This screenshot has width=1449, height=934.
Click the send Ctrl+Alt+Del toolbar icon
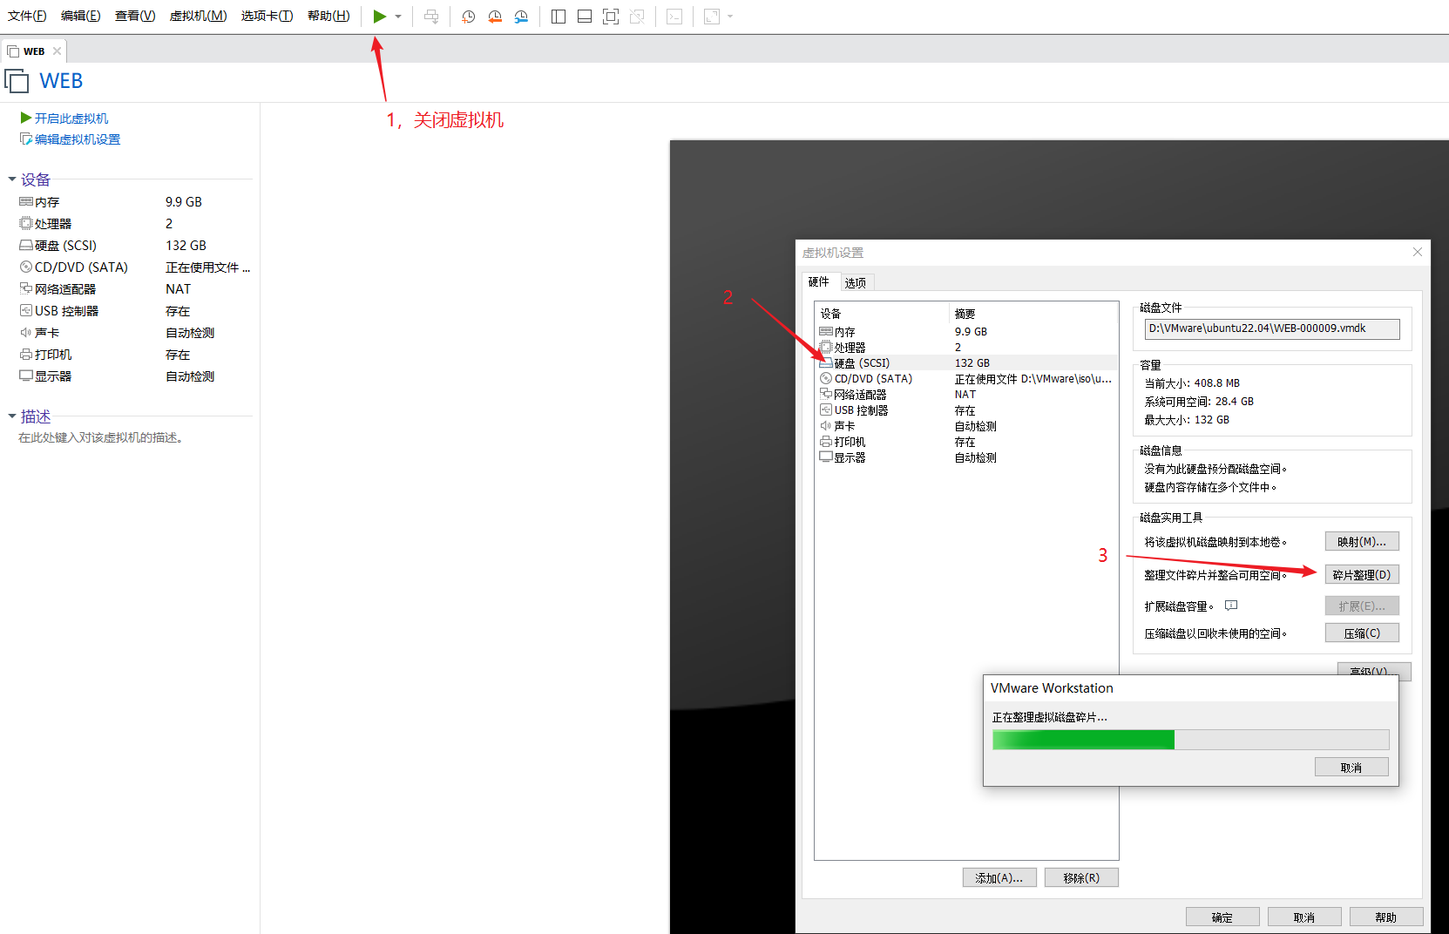coord(431,17)
